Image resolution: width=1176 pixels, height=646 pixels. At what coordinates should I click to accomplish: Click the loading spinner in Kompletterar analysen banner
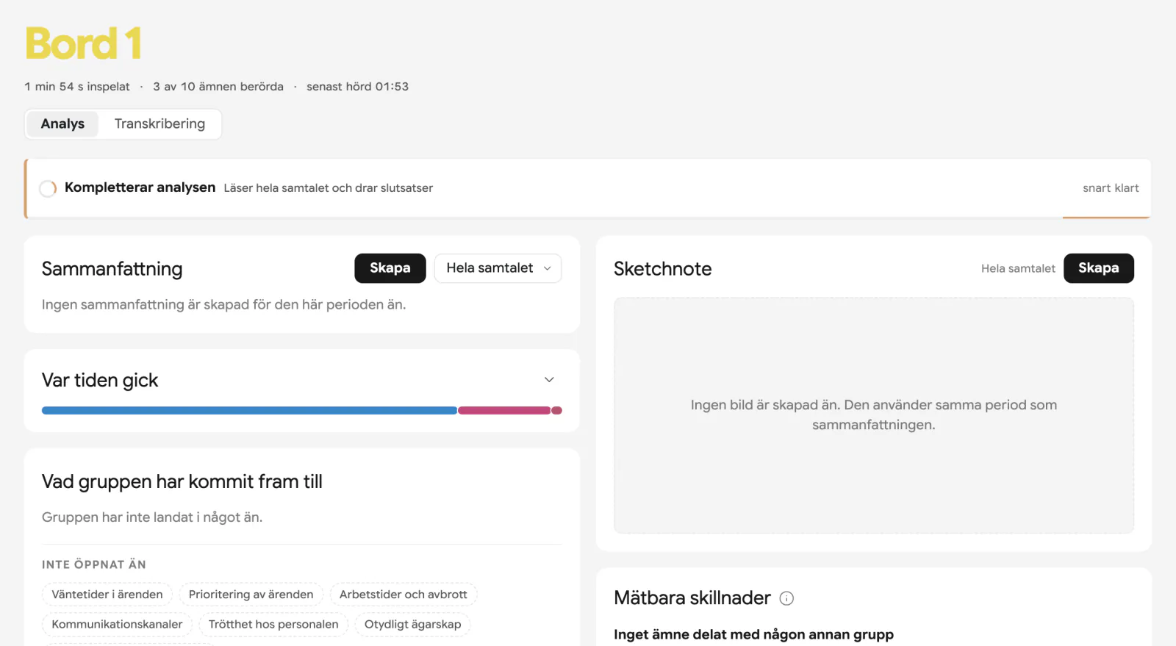[48, 188]
